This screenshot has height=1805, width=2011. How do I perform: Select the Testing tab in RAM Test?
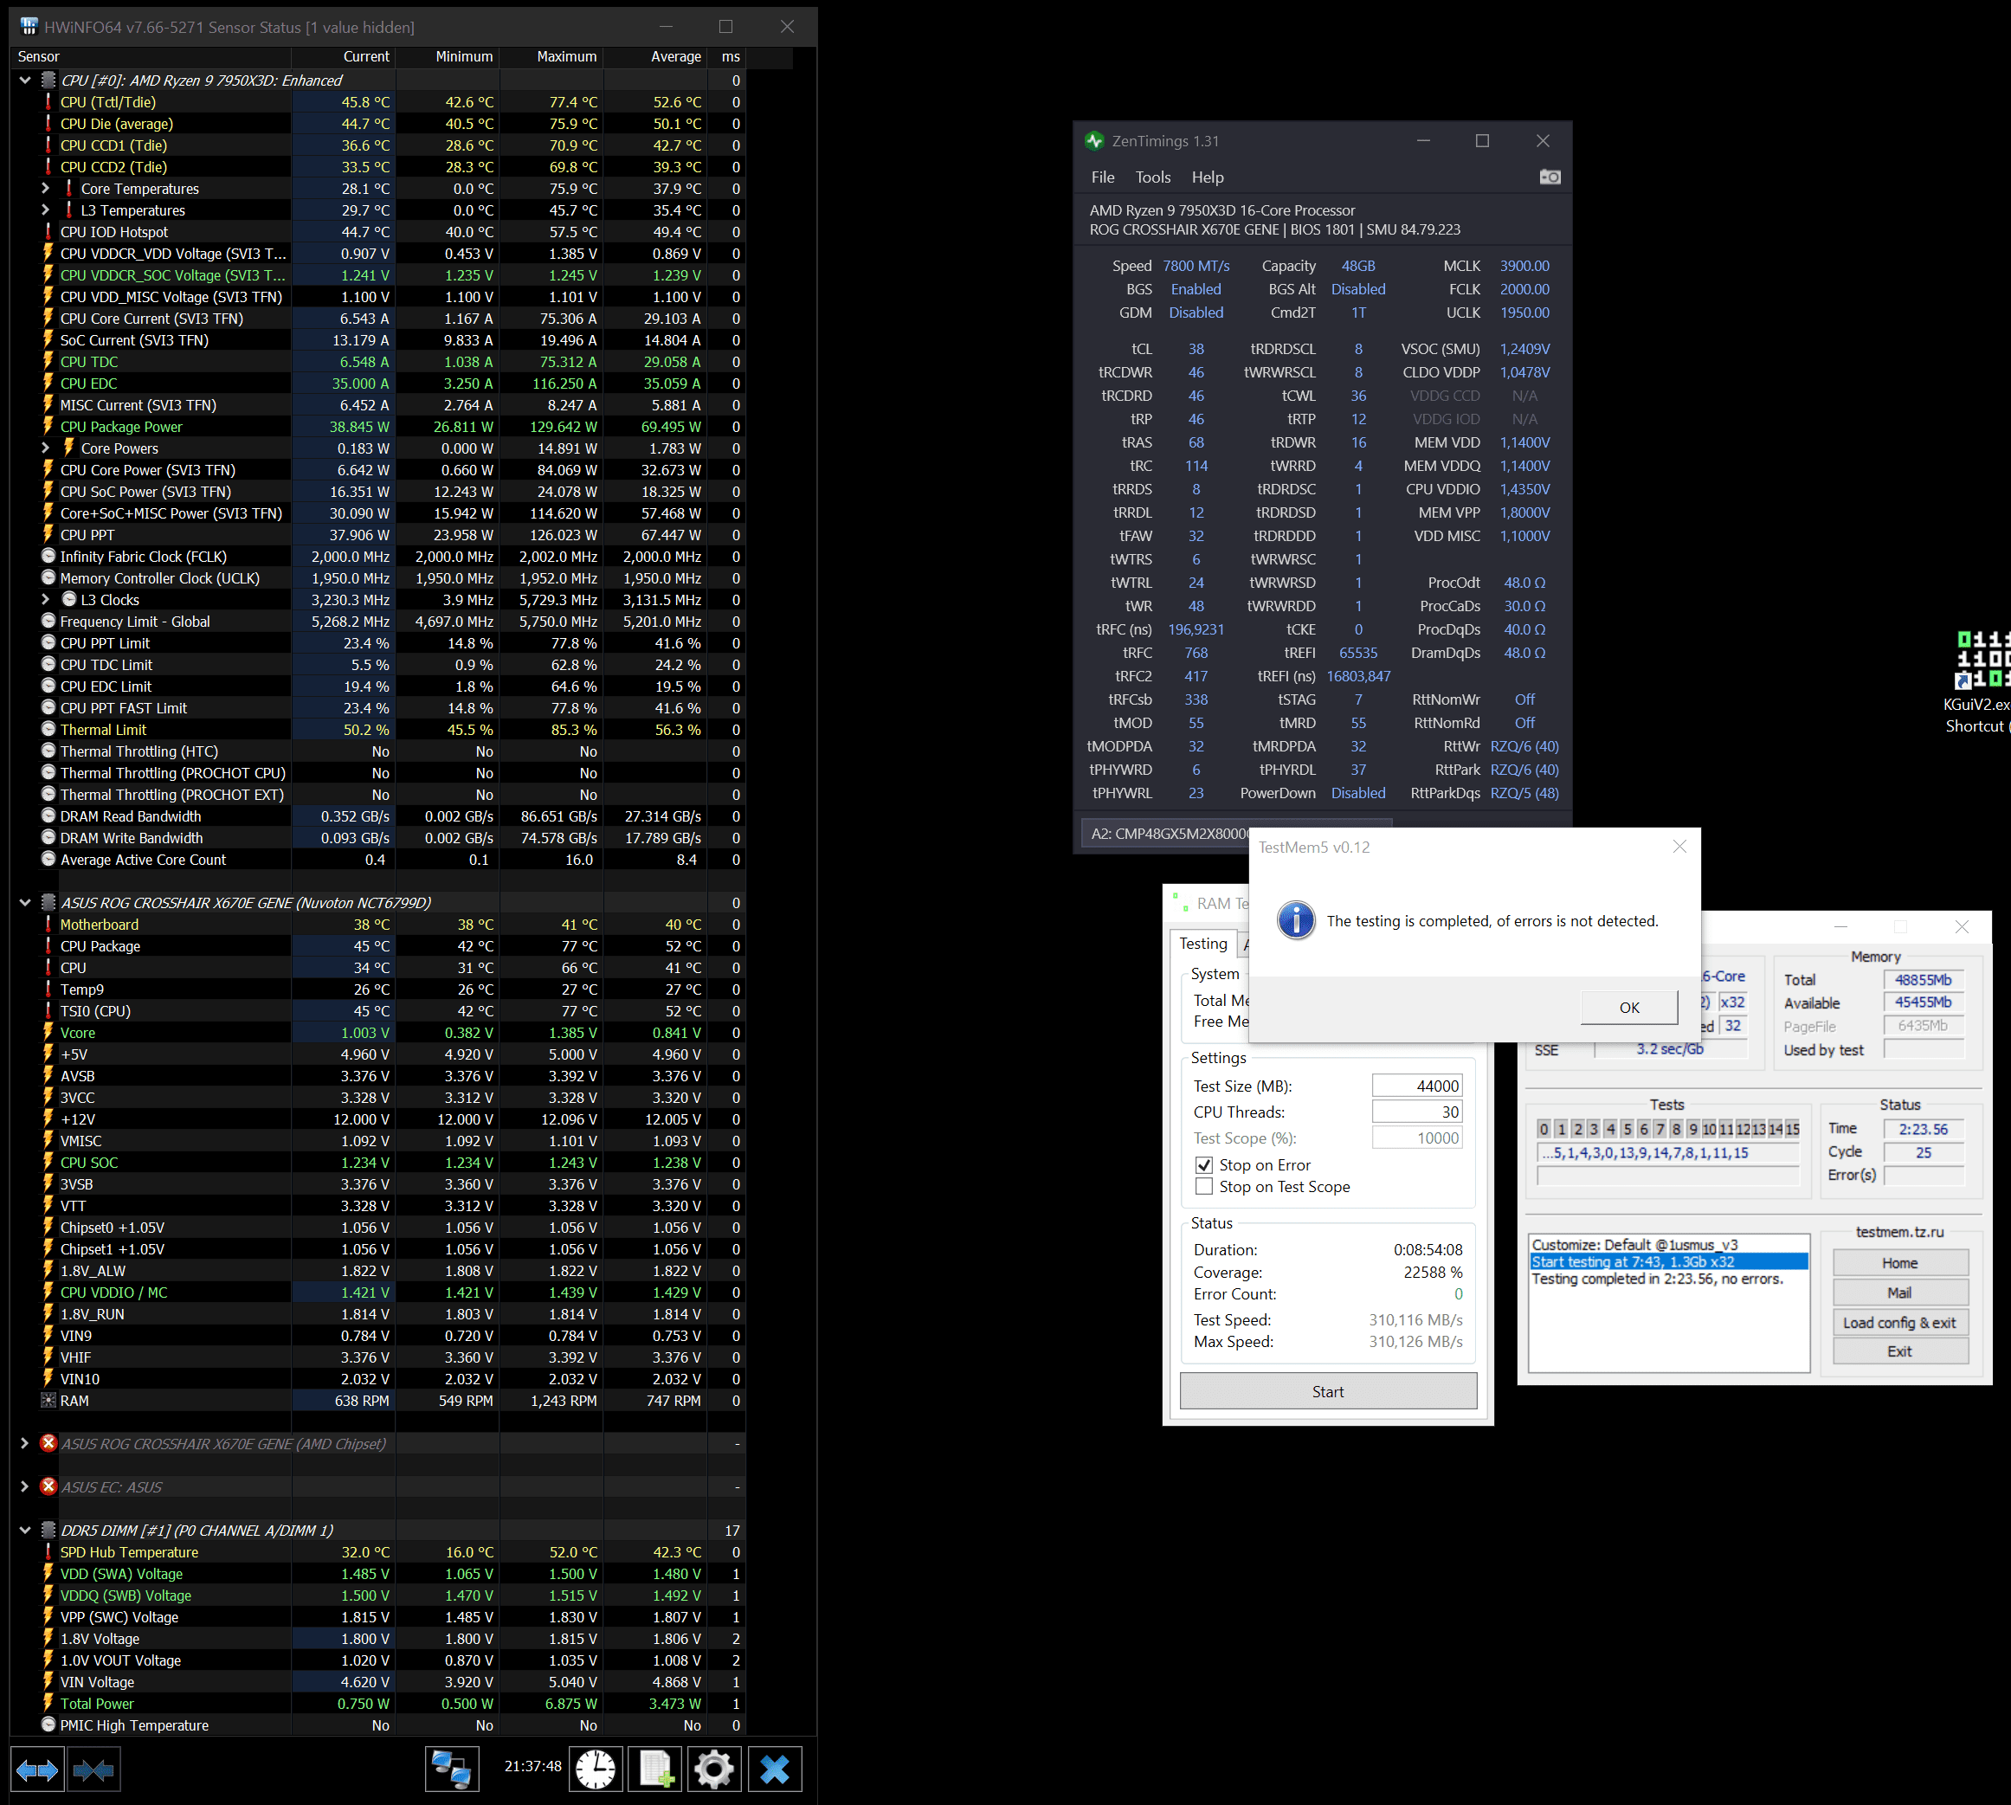[1202, 943]
